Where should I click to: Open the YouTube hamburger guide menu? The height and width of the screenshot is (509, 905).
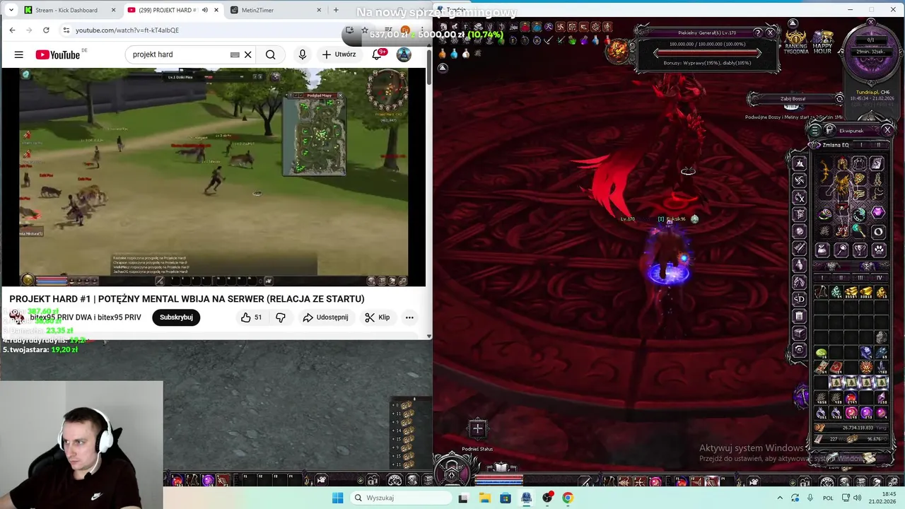[x=19, y=54]
